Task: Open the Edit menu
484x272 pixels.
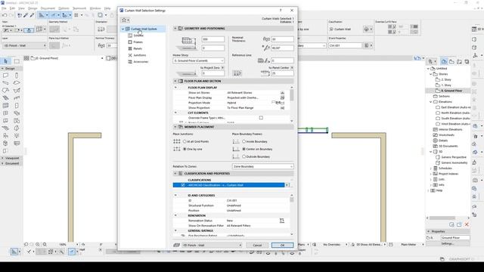Action: click(x=12, y=8)
